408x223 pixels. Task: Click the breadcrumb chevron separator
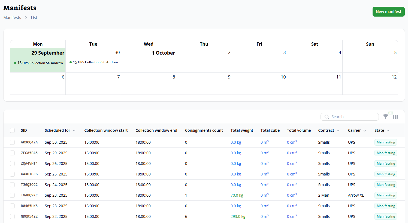(26, 18)
